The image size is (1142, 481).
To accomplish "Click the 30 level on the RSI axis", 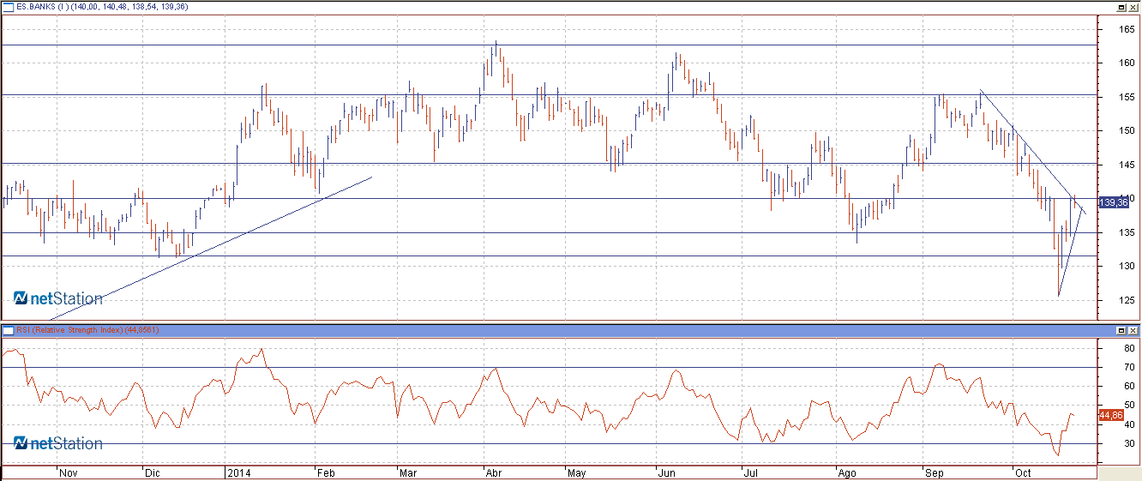I will [x=1130, y=443].
